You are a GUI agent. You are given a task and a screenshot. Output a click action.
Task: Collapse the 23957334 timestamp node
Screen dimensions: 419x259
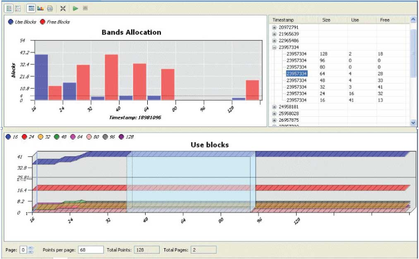274,48
